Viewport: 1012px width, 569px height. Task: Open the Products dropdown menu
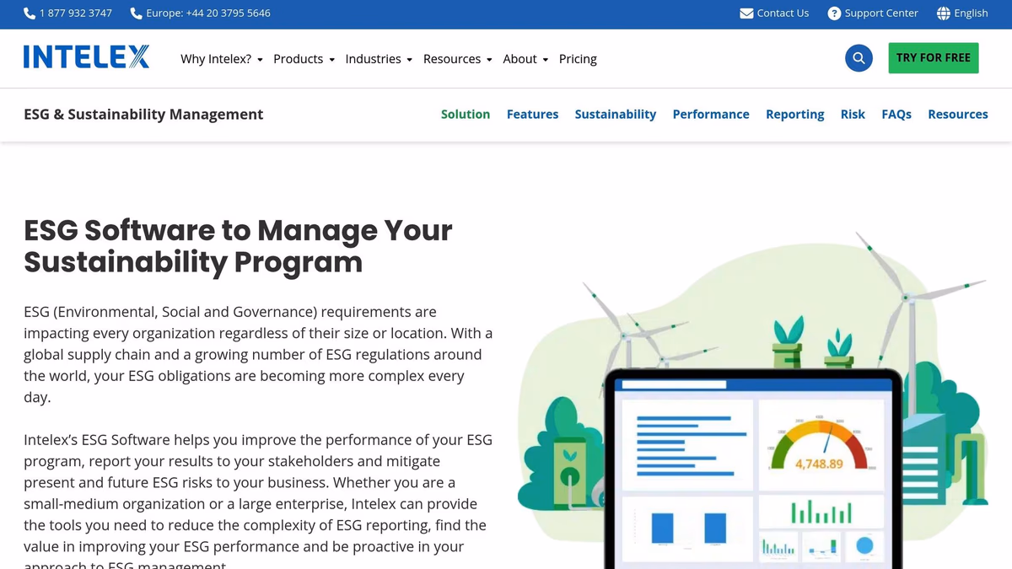(304, 59)
